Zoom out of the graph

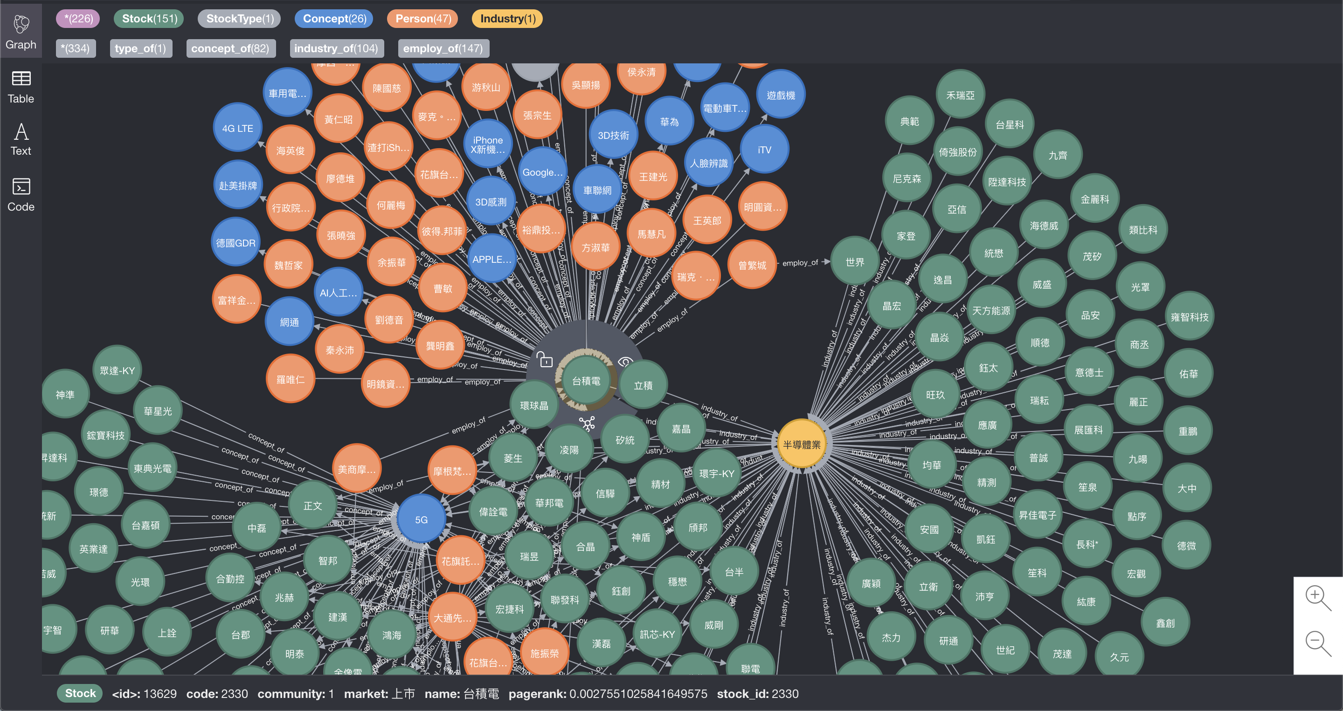click(x=1317, y=643)
